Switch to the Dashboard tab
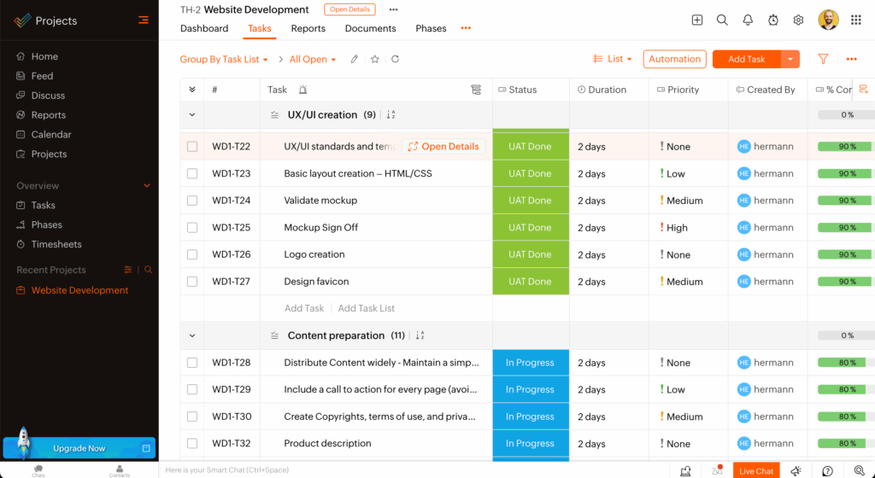This screenshot has width=875, height=478. 204,28
